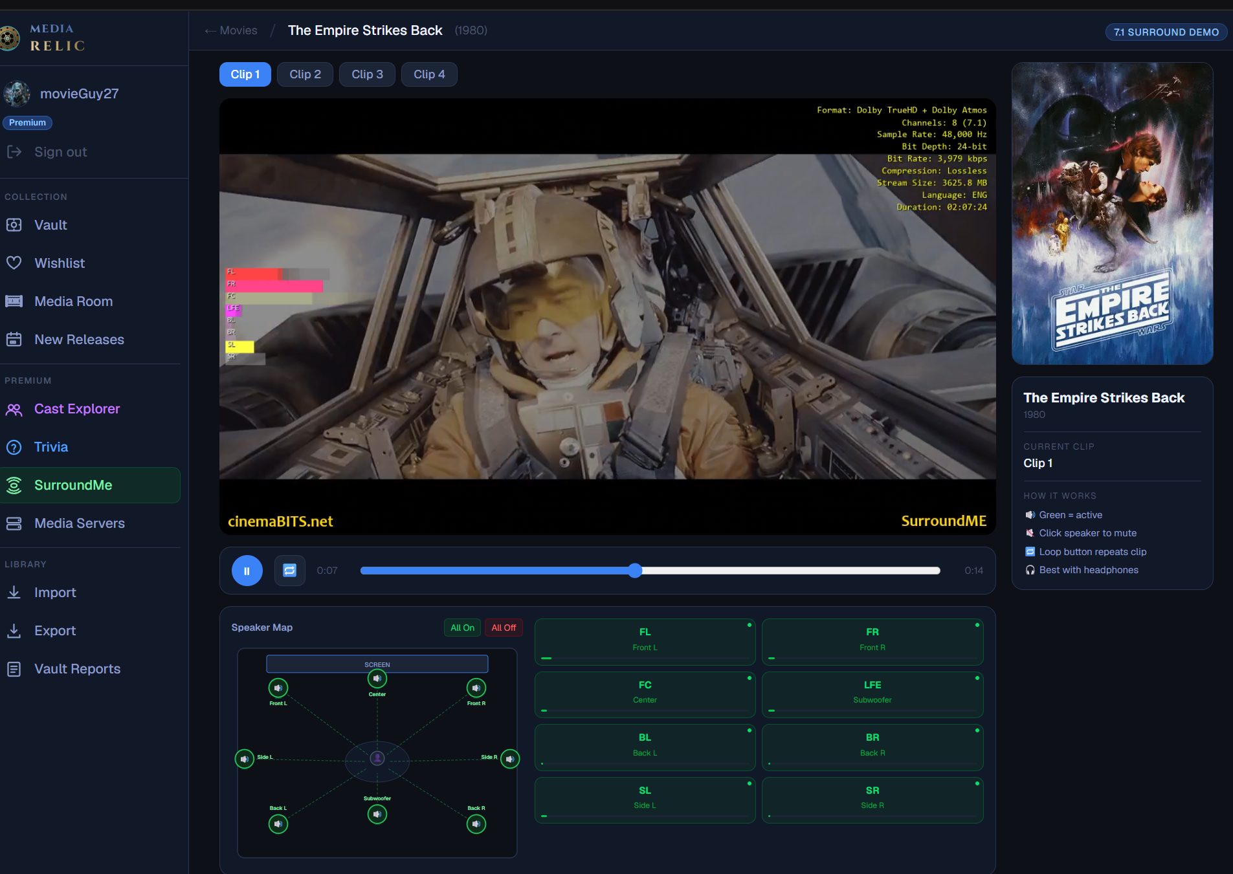Click the SCREEN bar in speaker map
The height and width of the screenshot is (874, 1233).
pos(377,664)
